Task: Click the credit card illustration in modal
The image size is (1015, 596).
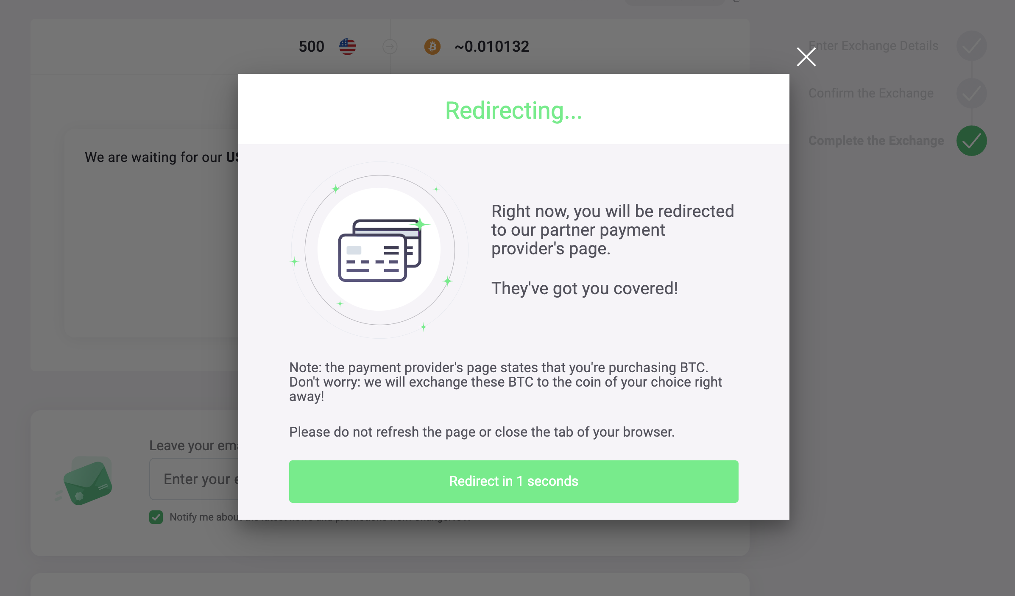Action: coord(379,250)
